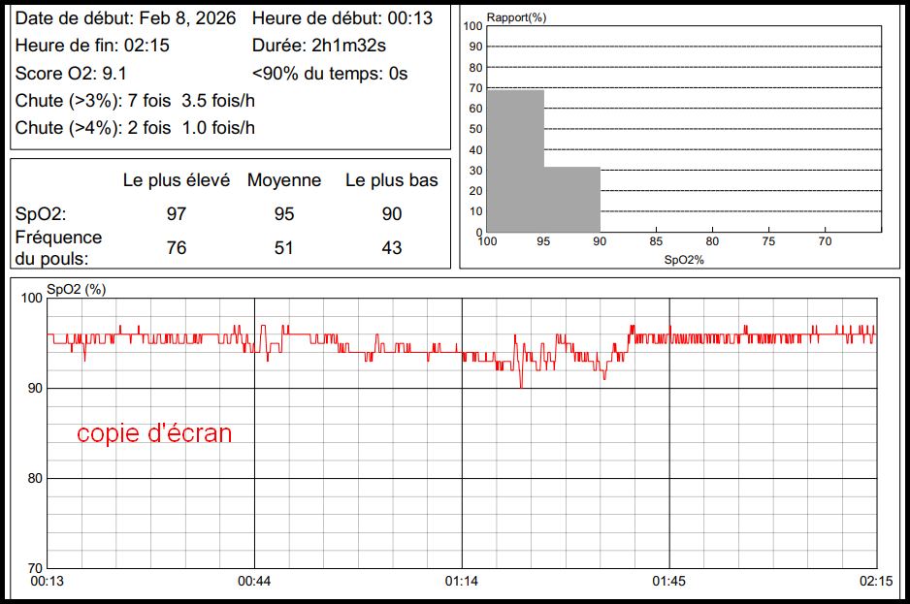Click the "Moyenne" column header
This screenshot has height=604, width=910.
[283, 180]
